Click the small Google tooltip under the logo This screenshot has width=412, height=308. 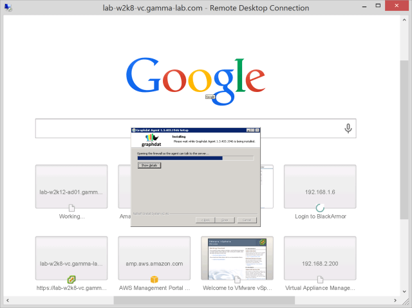click(x=211, y=97)
